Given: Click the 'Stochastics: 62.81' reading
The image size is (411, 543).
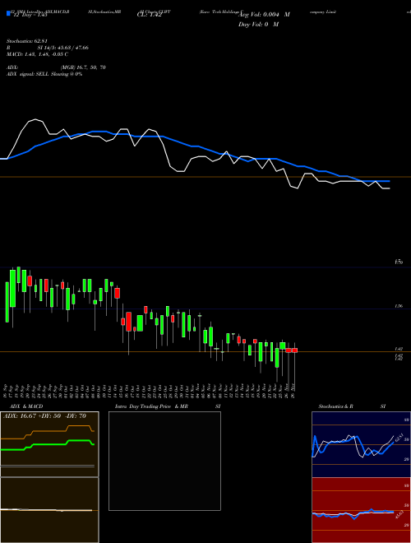Looking at the screenshot, I should 26,41.
